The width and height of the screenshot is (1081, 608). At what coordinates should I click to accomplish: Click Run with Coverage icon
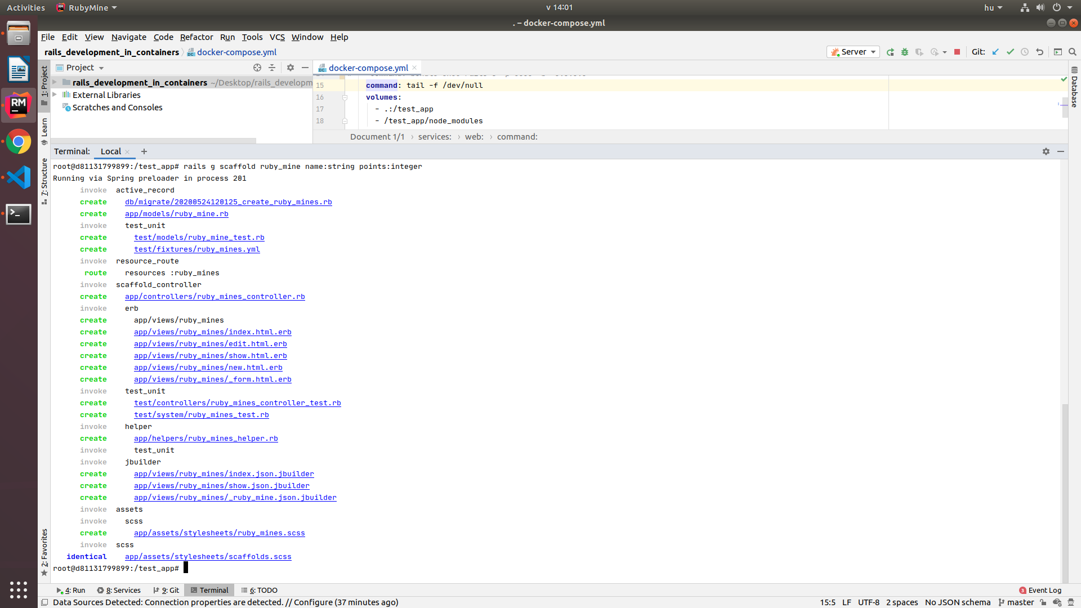pos(919,52)
